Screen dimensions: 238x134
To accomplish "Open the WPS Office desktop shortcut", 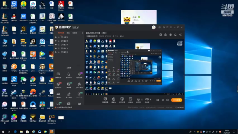I will coord(23,17).
